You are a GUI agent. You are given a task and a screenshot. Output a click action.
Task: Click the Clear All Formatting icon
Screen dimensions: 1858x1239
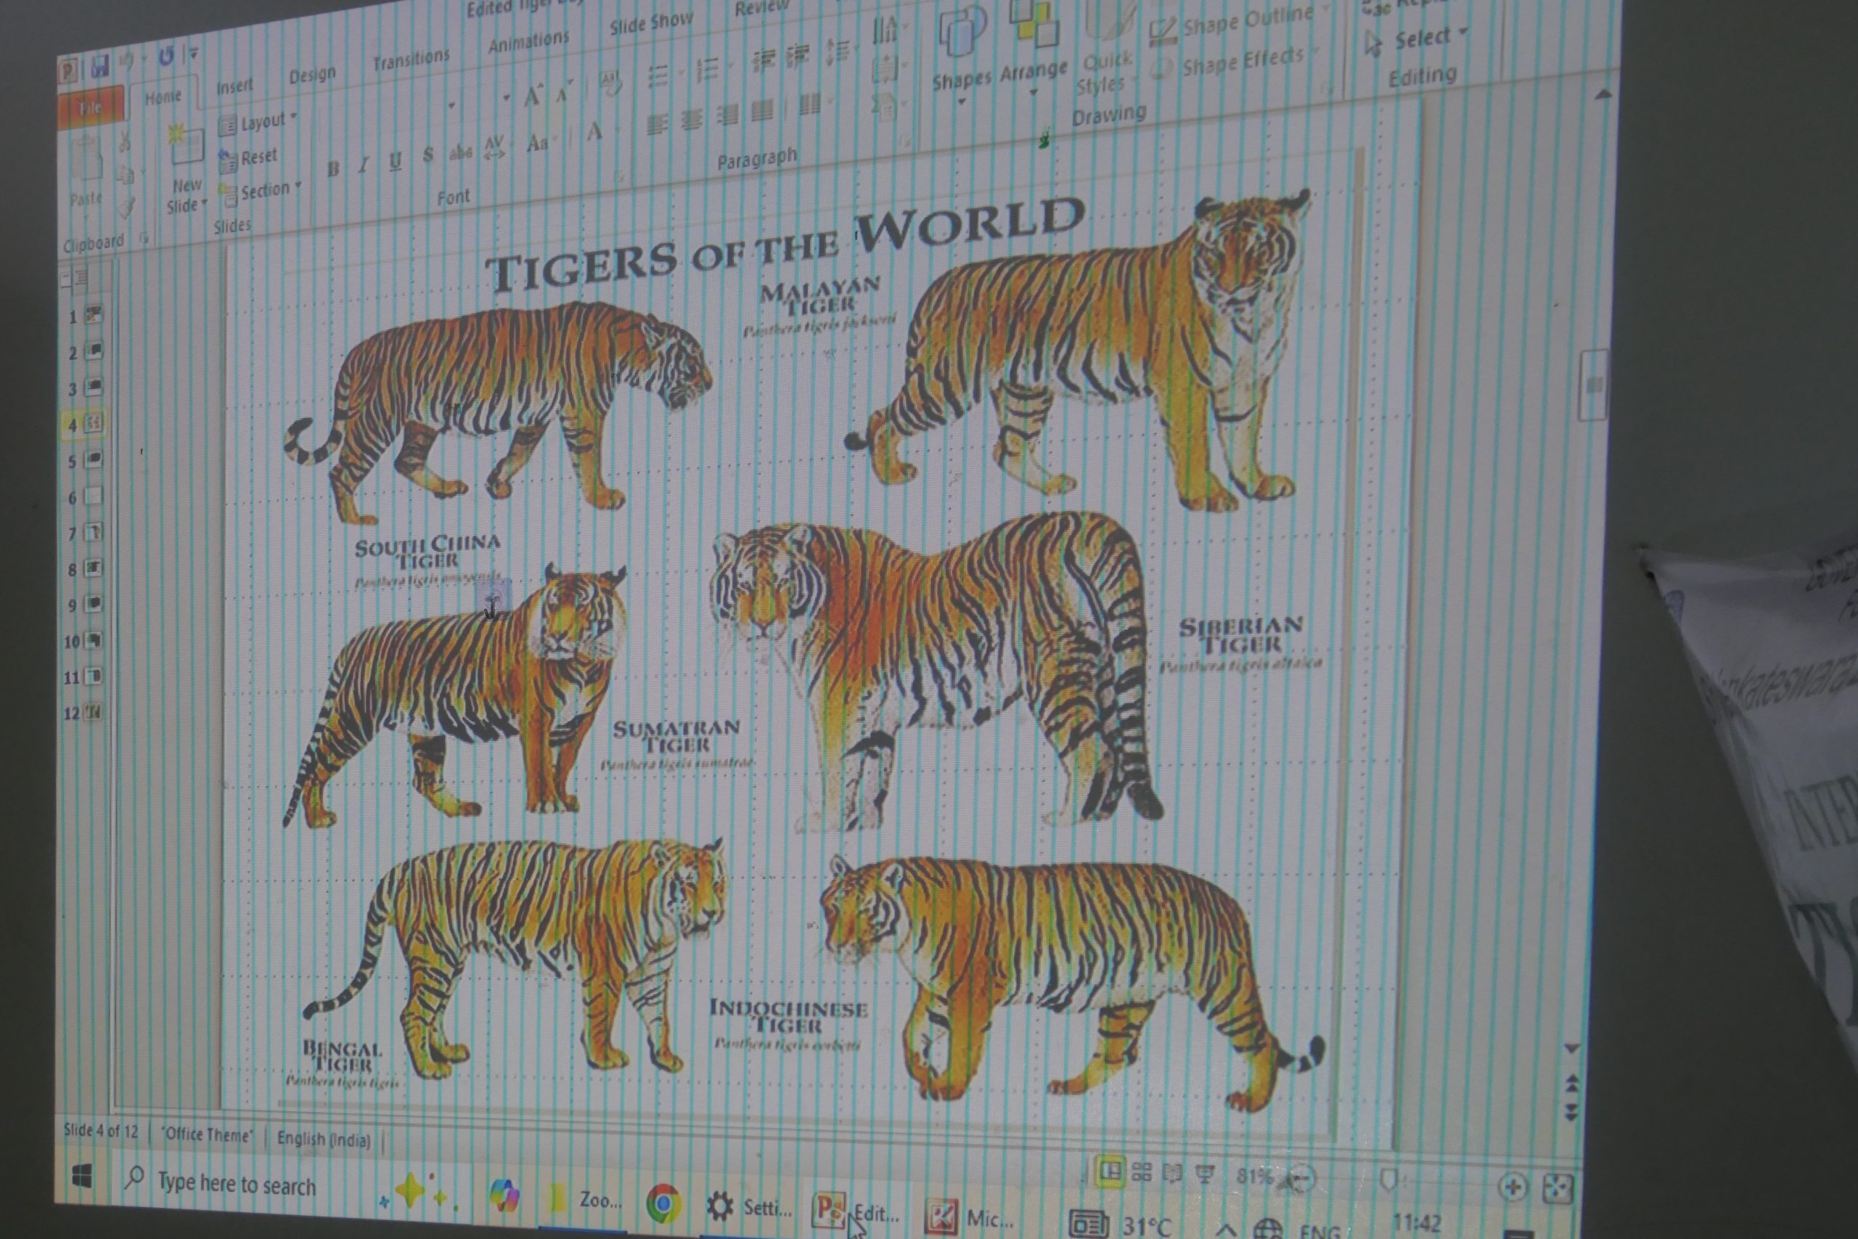(x=610, y=83)
